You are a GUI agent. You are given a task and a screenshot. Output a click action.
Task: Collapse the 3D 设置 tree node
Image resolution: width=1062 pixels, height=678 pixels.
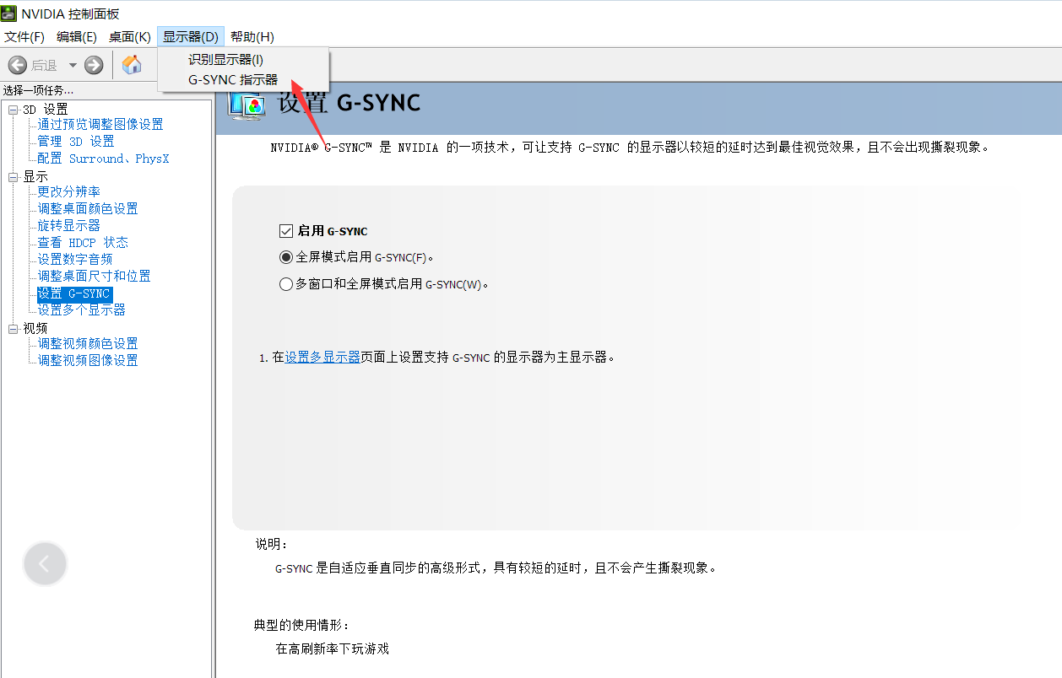[14, 110]
